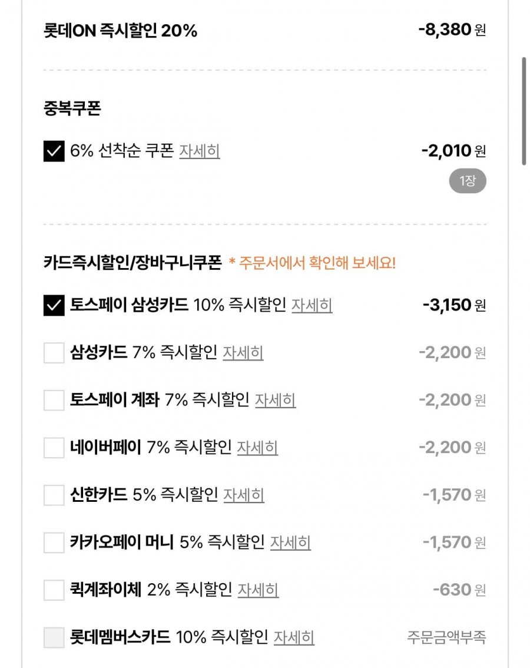Click 자세히 beside 퀵계좌이체 2%

[x=258, y=590]
